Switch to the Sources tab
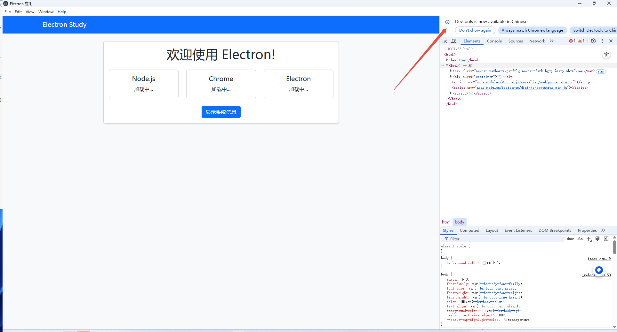Viewport: 617px width, 332px height. [x=516, y=41]
